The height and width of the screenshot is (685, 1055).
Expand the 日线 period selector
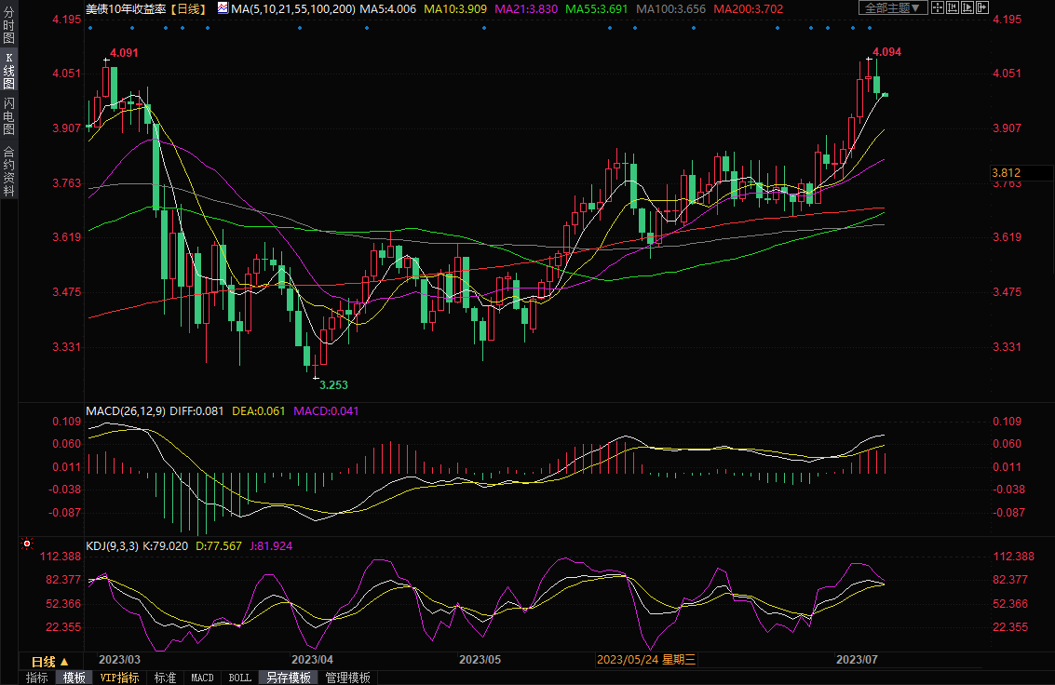[x=50, y=662]
